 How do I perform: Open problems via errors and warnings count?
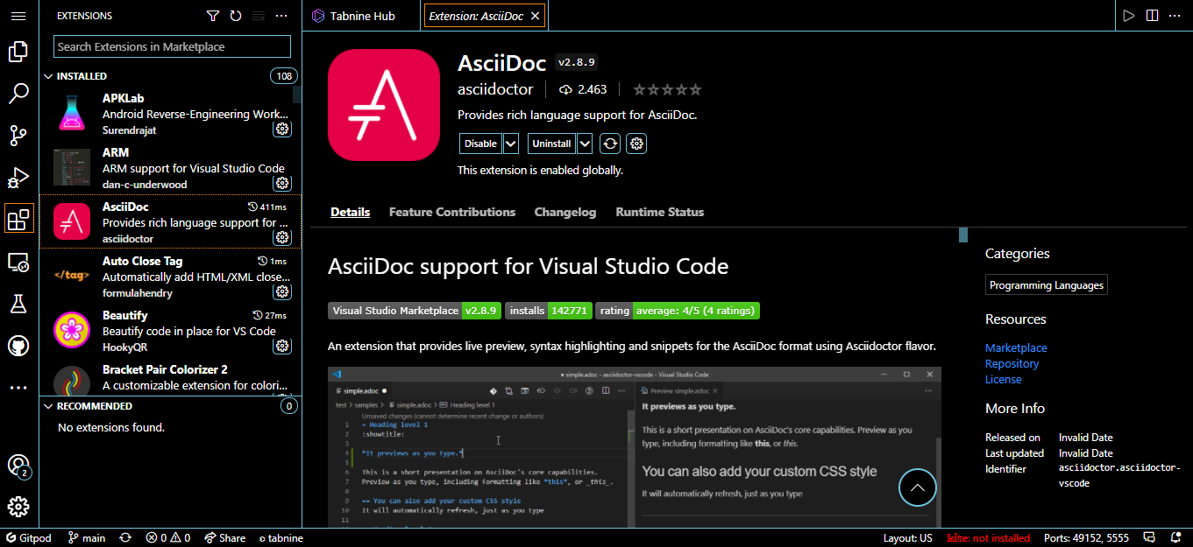click(168, 538)
